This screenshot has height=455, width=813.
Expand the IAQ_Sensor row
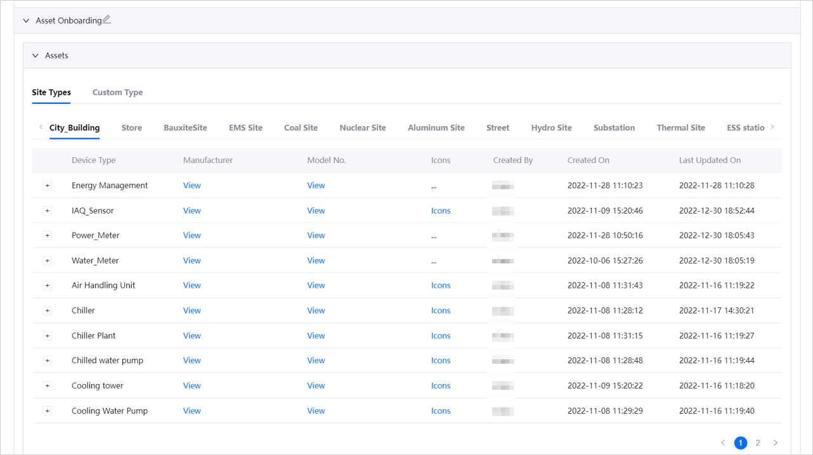click(x=48, y=211)
